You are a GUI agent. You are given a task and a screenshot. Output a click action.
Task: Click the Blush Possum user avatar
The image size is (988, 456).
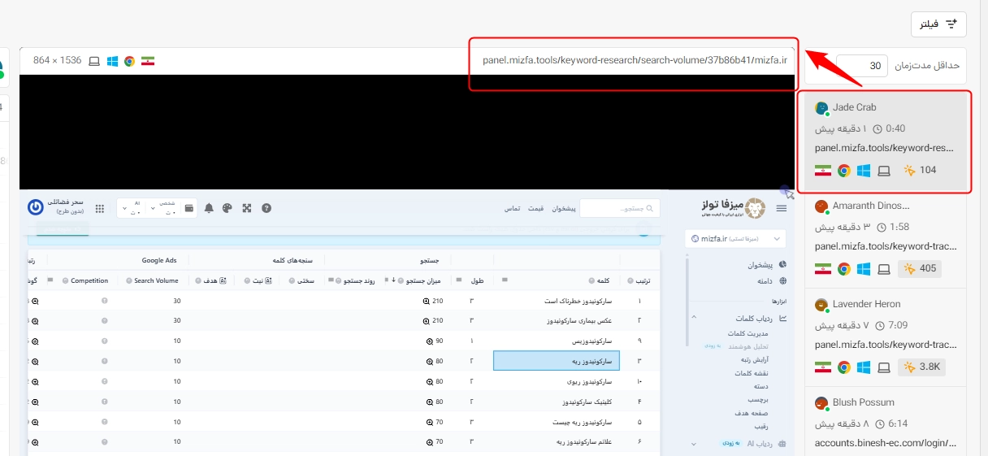(x=821, y=403)
